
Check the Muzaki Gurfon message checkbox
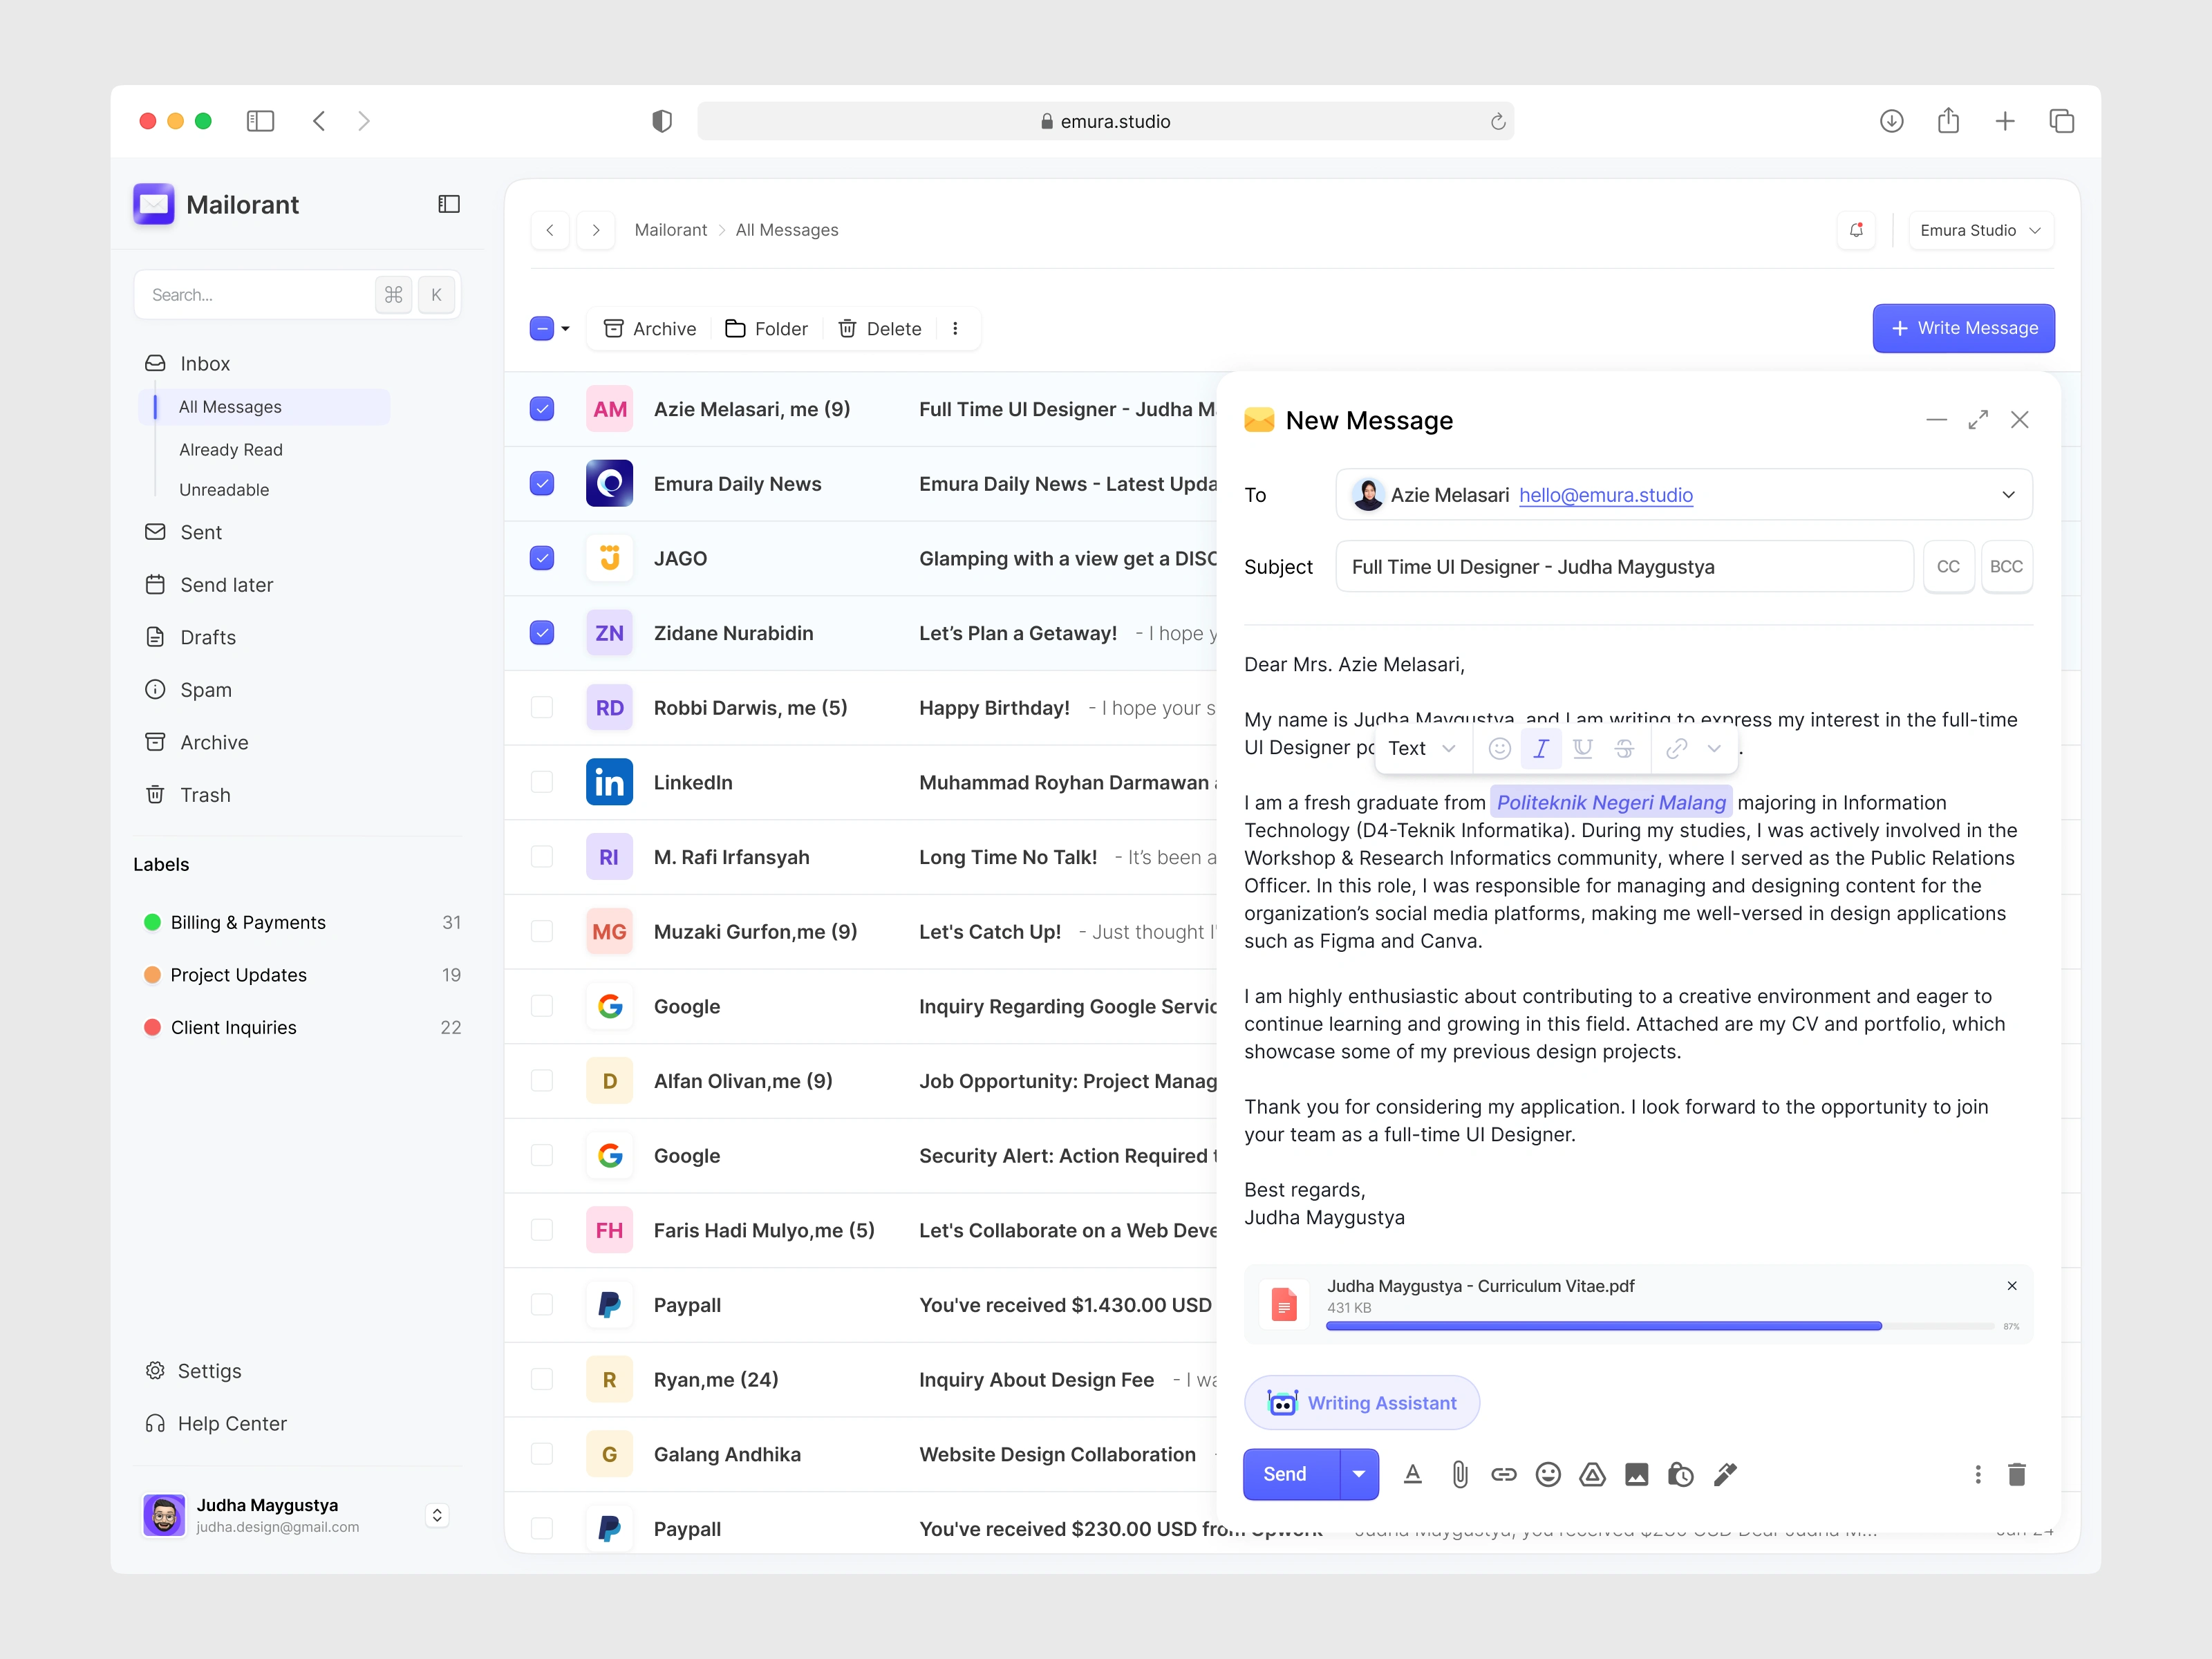[x=542, y=931]
